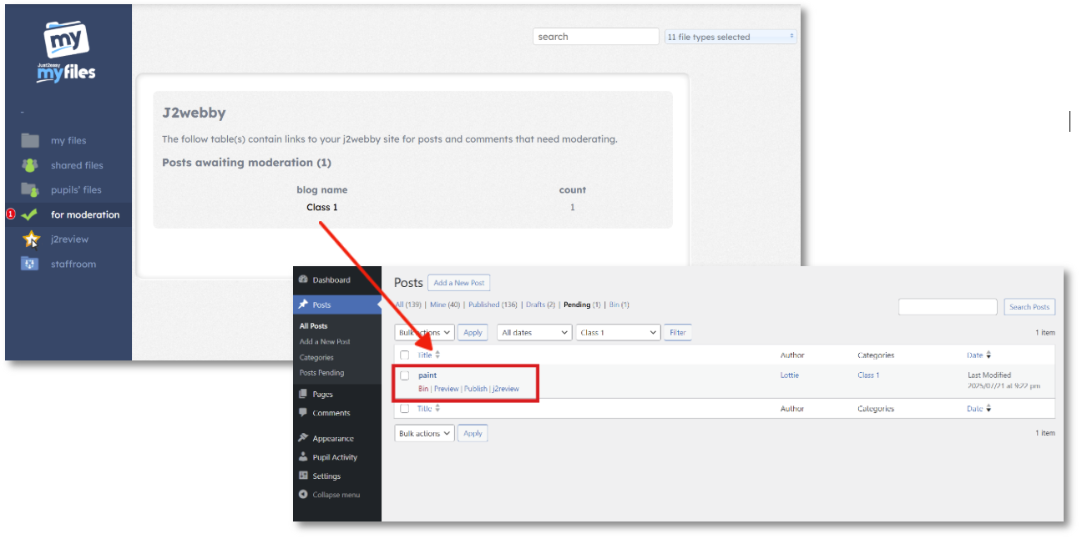Open author Lottie link
Image resolution: width=1082 pixels, height=539 pixels.
tap(789, 375)
